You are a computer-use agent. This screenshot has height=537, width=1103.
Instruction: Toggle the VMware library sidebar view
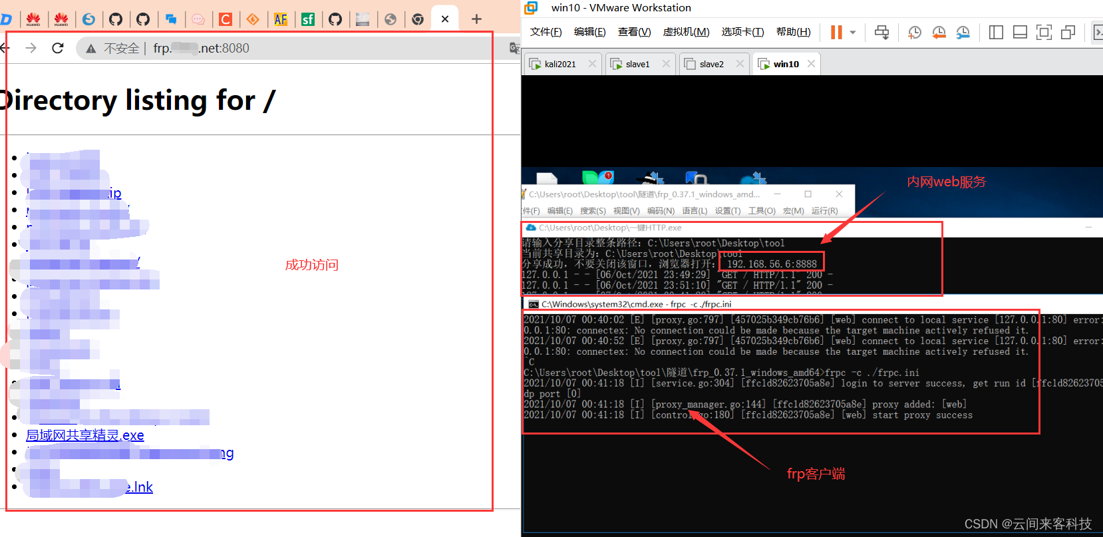point(996,32)
